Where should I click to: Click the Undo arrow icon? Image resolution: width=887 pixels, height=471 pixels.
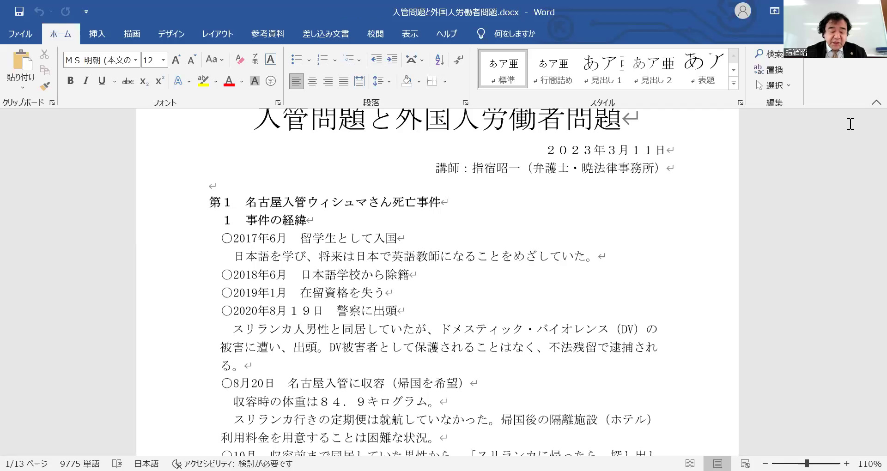(x=39, y=12)
